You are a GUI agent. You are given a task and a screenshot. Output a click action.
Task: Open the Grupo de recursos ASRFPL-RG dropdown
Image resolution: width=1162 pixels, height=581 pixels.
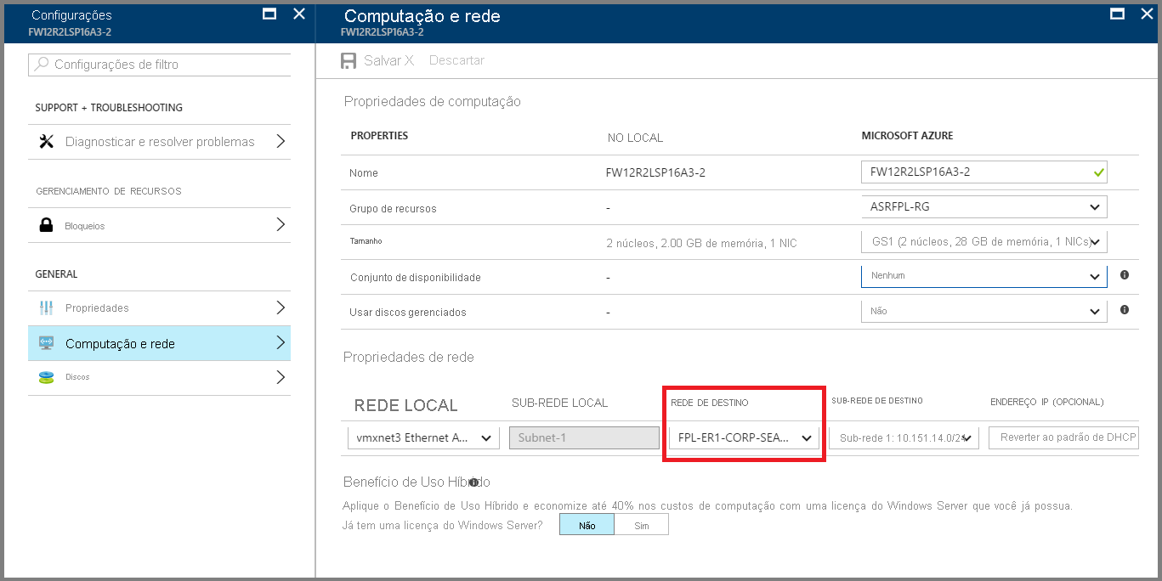pos(983,206)
